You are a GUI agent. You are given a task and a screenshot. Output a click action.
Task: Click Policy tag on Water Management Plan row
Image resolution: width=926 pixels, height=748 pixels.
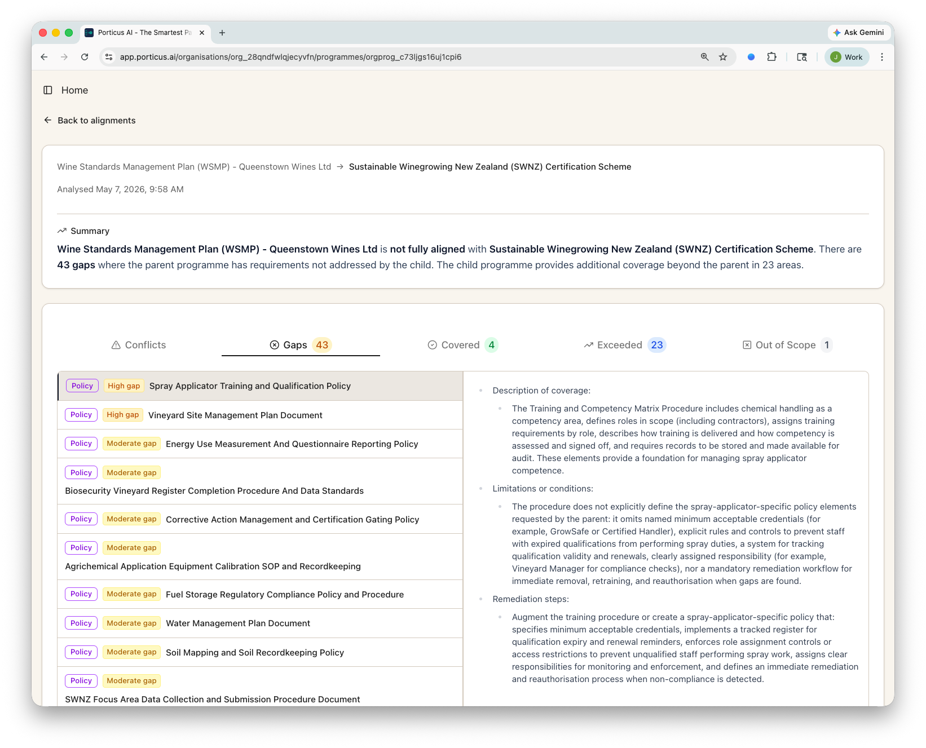point(81,623)
